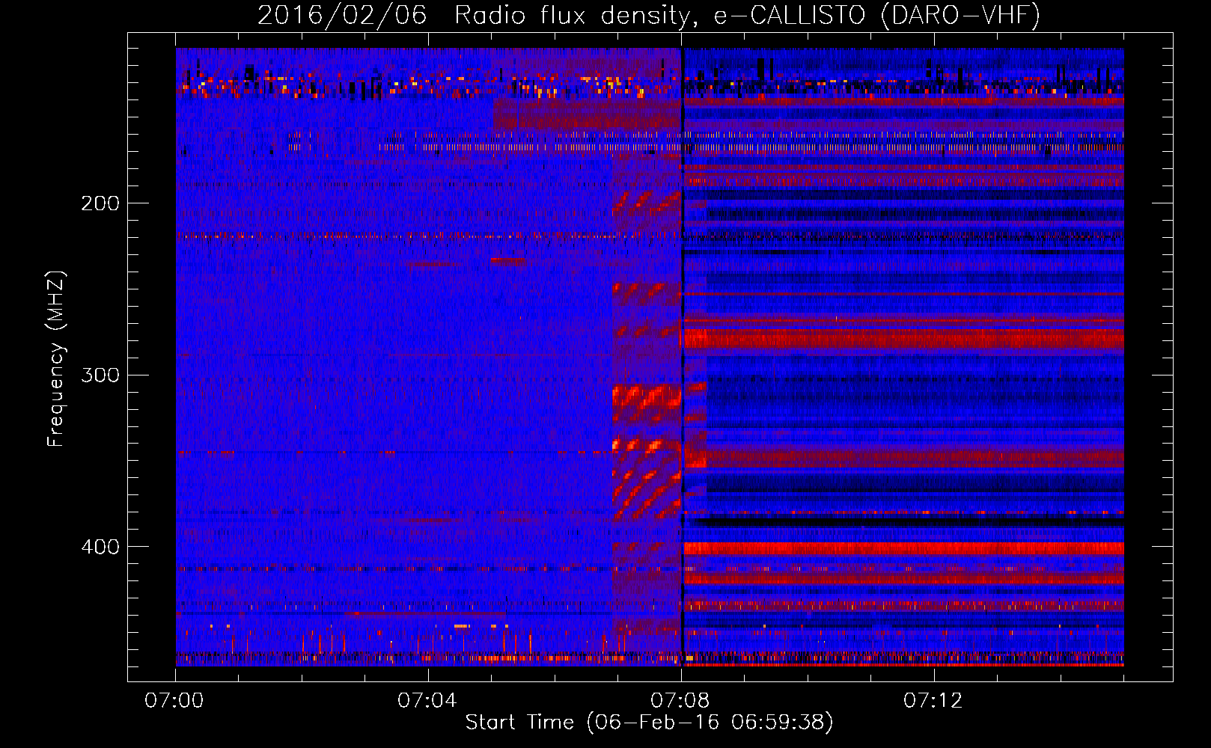The image size is (1211, 748).
Task: Click the 07:08 time tick label
Action: point(680,701)
